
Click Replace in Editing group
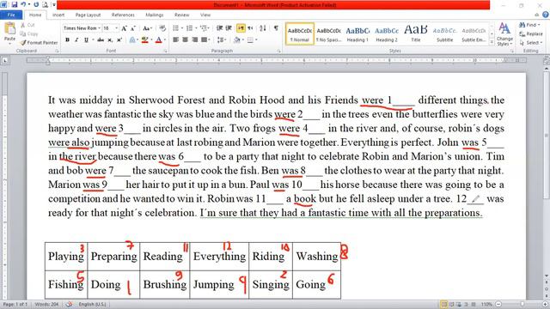pyautogui.click(x=531, y=34)
